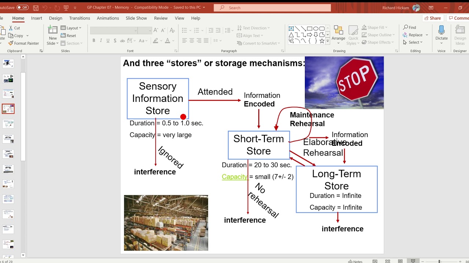Open the Insert ribbon tab
The image size is (469, 263).
(x=37, y=18)
